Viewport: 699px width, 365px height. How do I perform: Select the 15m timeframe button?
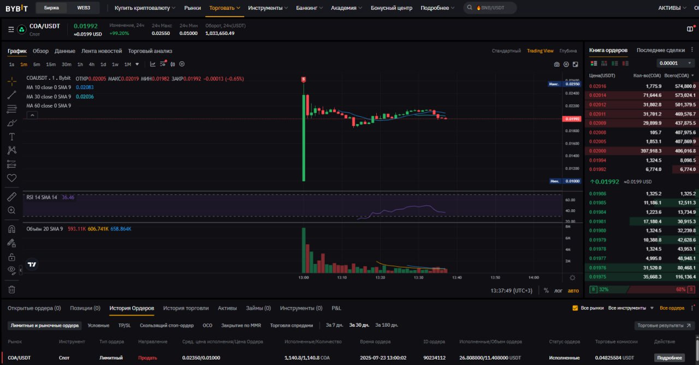[51, 64]
